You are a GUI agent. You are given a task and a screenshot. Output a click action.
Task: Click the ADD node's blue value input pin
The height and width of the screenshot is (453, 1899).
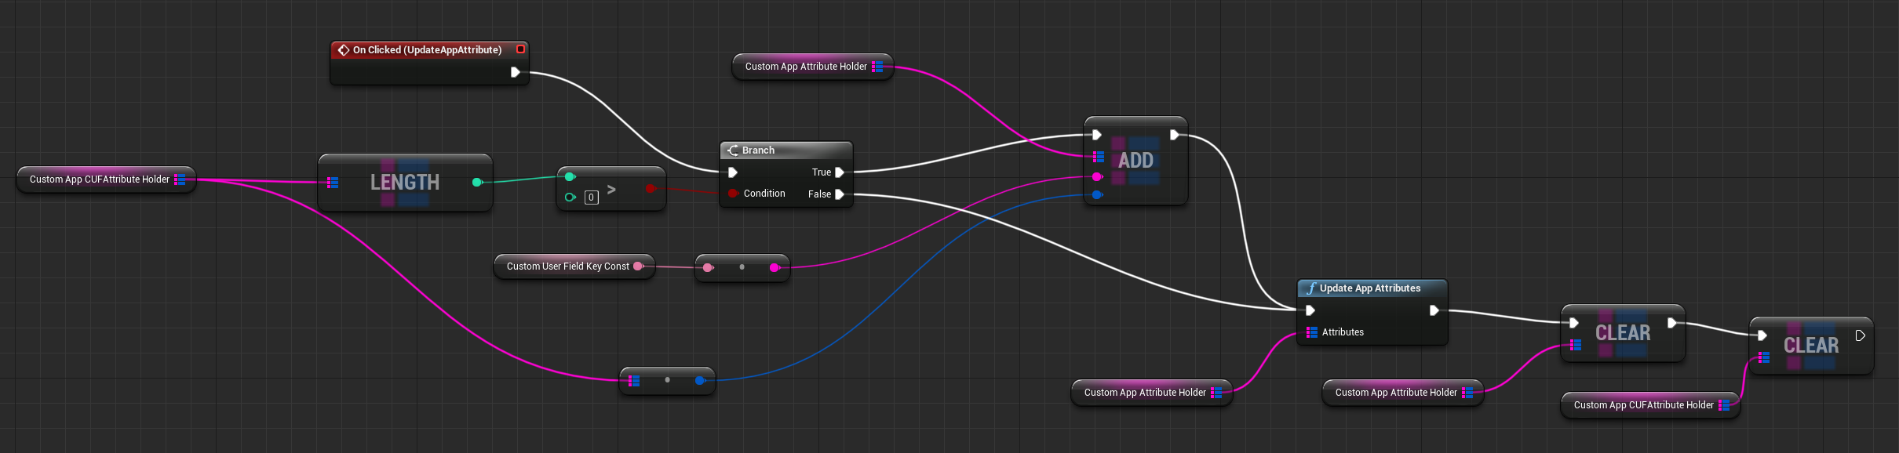click(x=1097, y=194)
